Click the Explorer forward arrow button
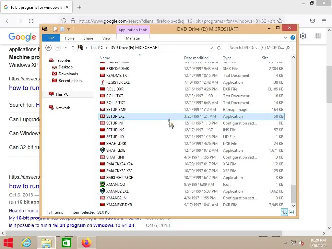332x249 pixels. (58, 48)
